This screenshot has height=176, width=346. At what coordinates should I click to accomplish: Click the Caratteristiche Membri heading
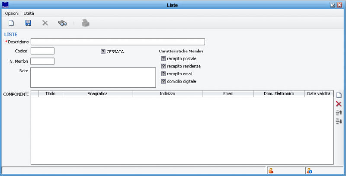coord(181,51)
